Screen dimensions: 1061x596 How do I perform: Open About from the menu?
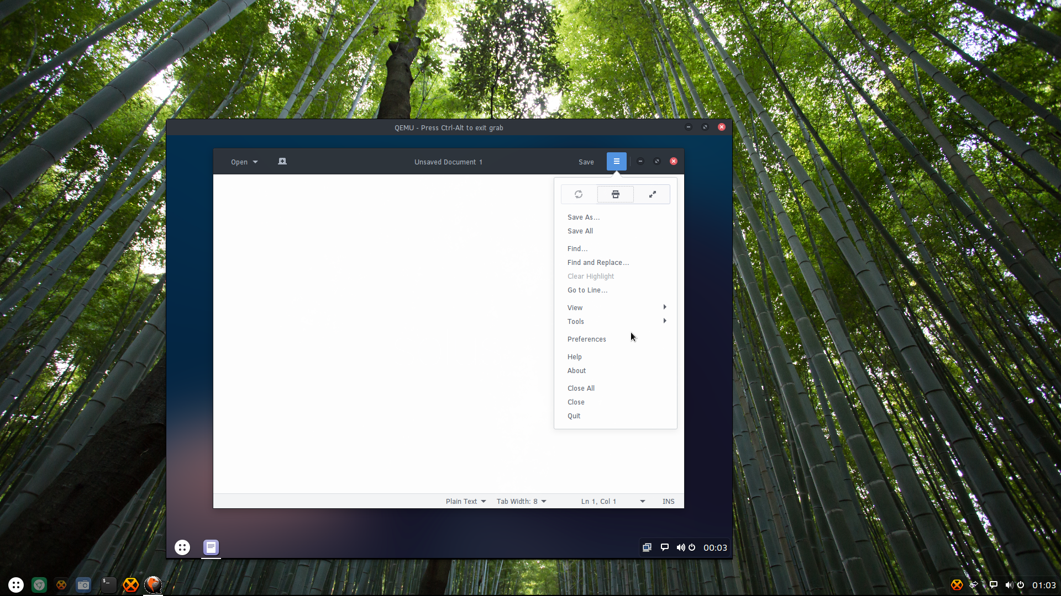click(616, 371)
